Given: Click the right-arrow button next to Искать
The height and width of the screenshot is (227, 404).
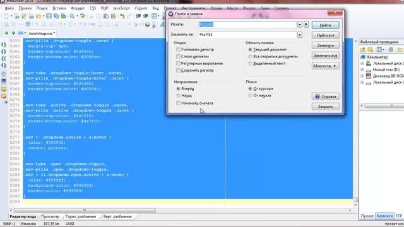Looking at the screenshot, I should [306, 25].
